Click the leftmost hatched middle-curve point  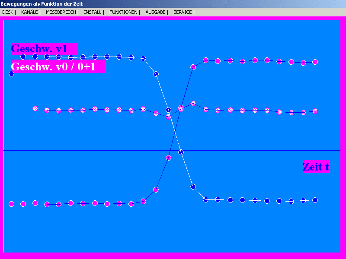point(35,108)
